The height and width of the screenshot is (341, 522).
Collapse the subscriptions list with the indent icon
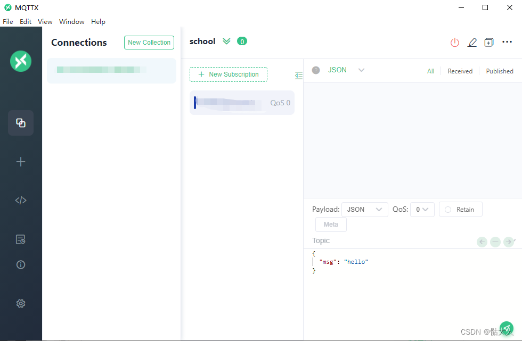click(x=299, y=76)
